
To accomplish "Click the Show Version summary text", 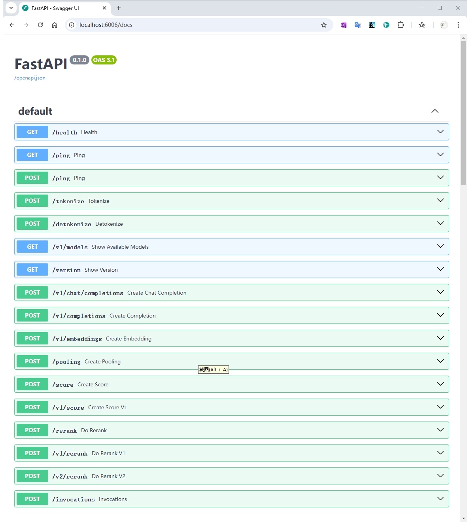I will (x=101, y=270).
